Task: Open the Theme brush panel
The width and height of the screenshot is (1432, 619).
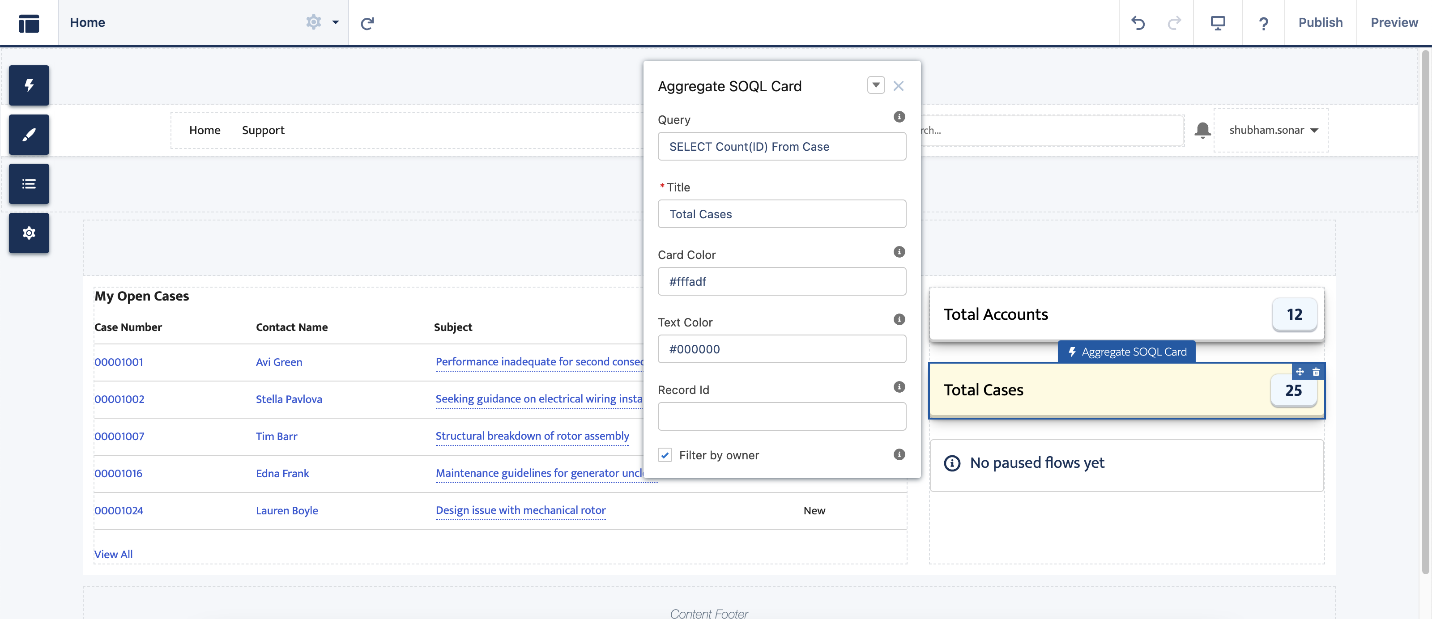Action: tap(29, 135)
